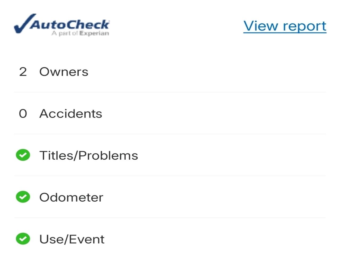
Task: Click the green check next to Odometer
Action: click(x=23, y=197)
